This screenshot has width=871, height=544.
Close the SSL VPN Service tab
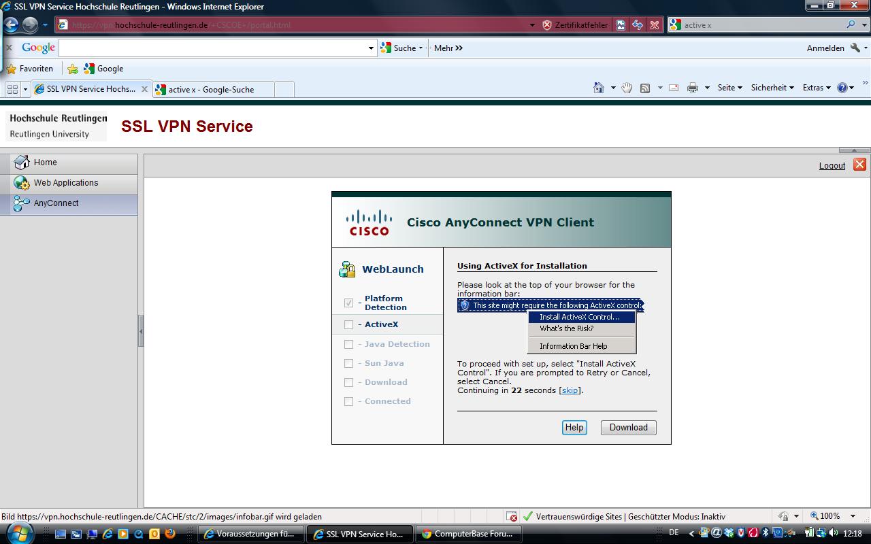coord(144,89)
